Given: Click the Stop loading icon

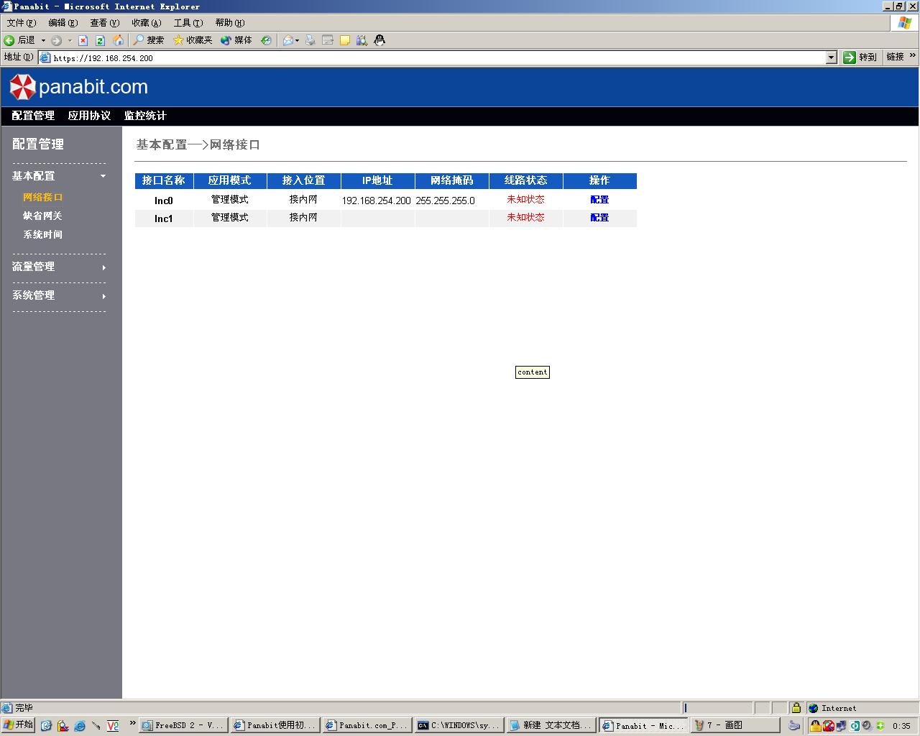Looking at the screenshot, I should click(83, 40).
